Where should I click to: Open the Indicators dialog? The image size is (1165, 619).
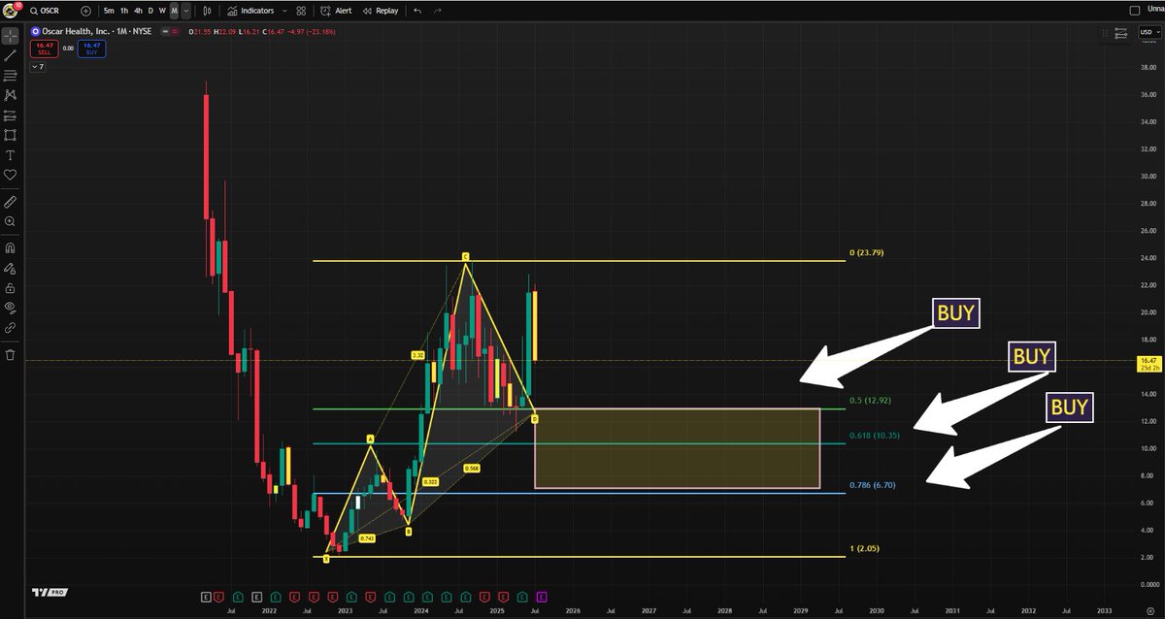coord(250,11)
